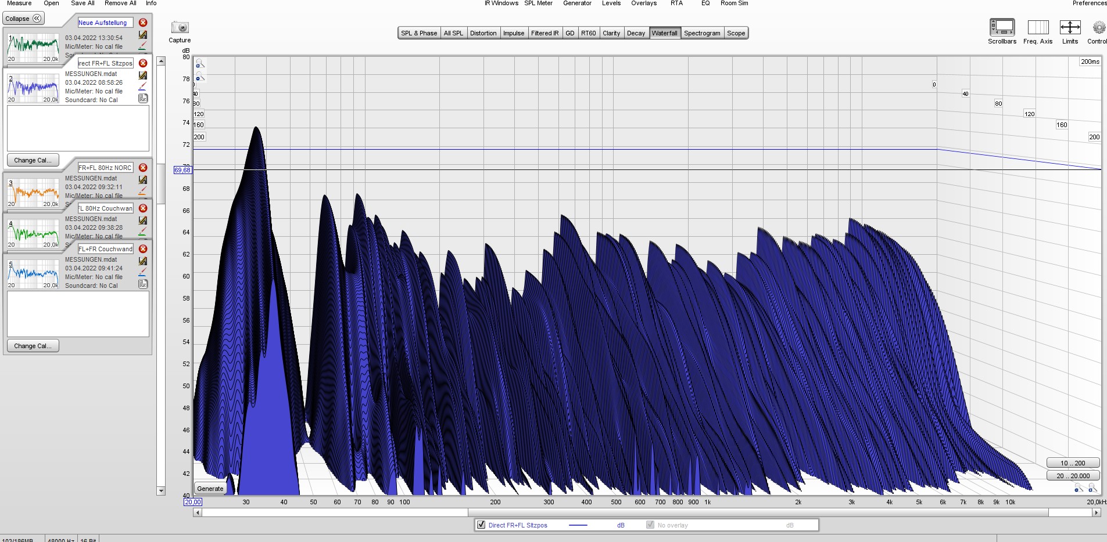Open the Controls gear icon
This screenshot has height=542, width=1107.
point(1098,27)
